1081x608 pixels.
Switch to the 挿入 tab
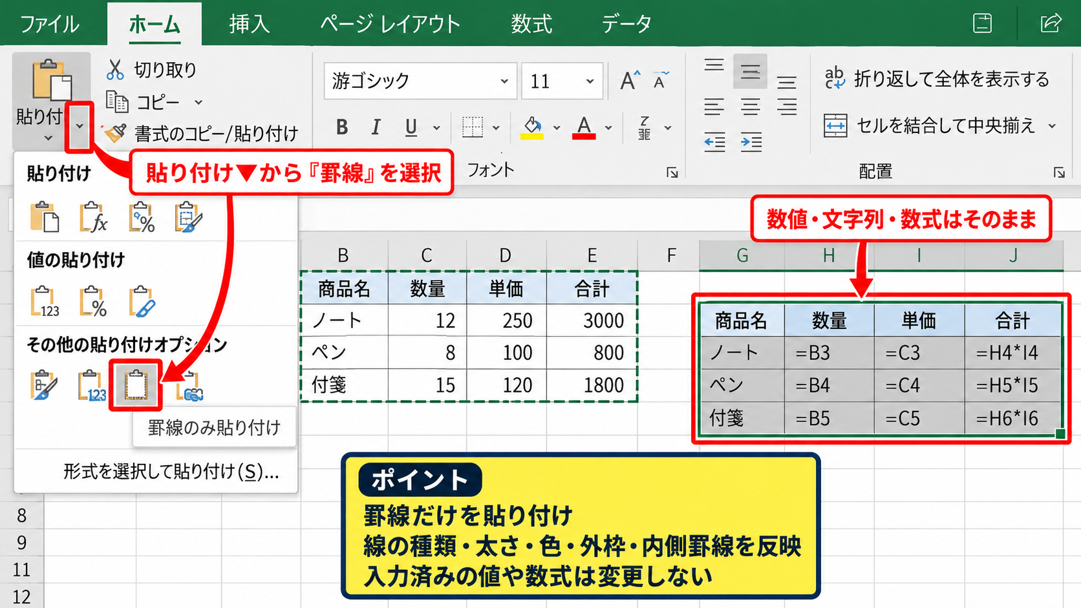[249, 24]
